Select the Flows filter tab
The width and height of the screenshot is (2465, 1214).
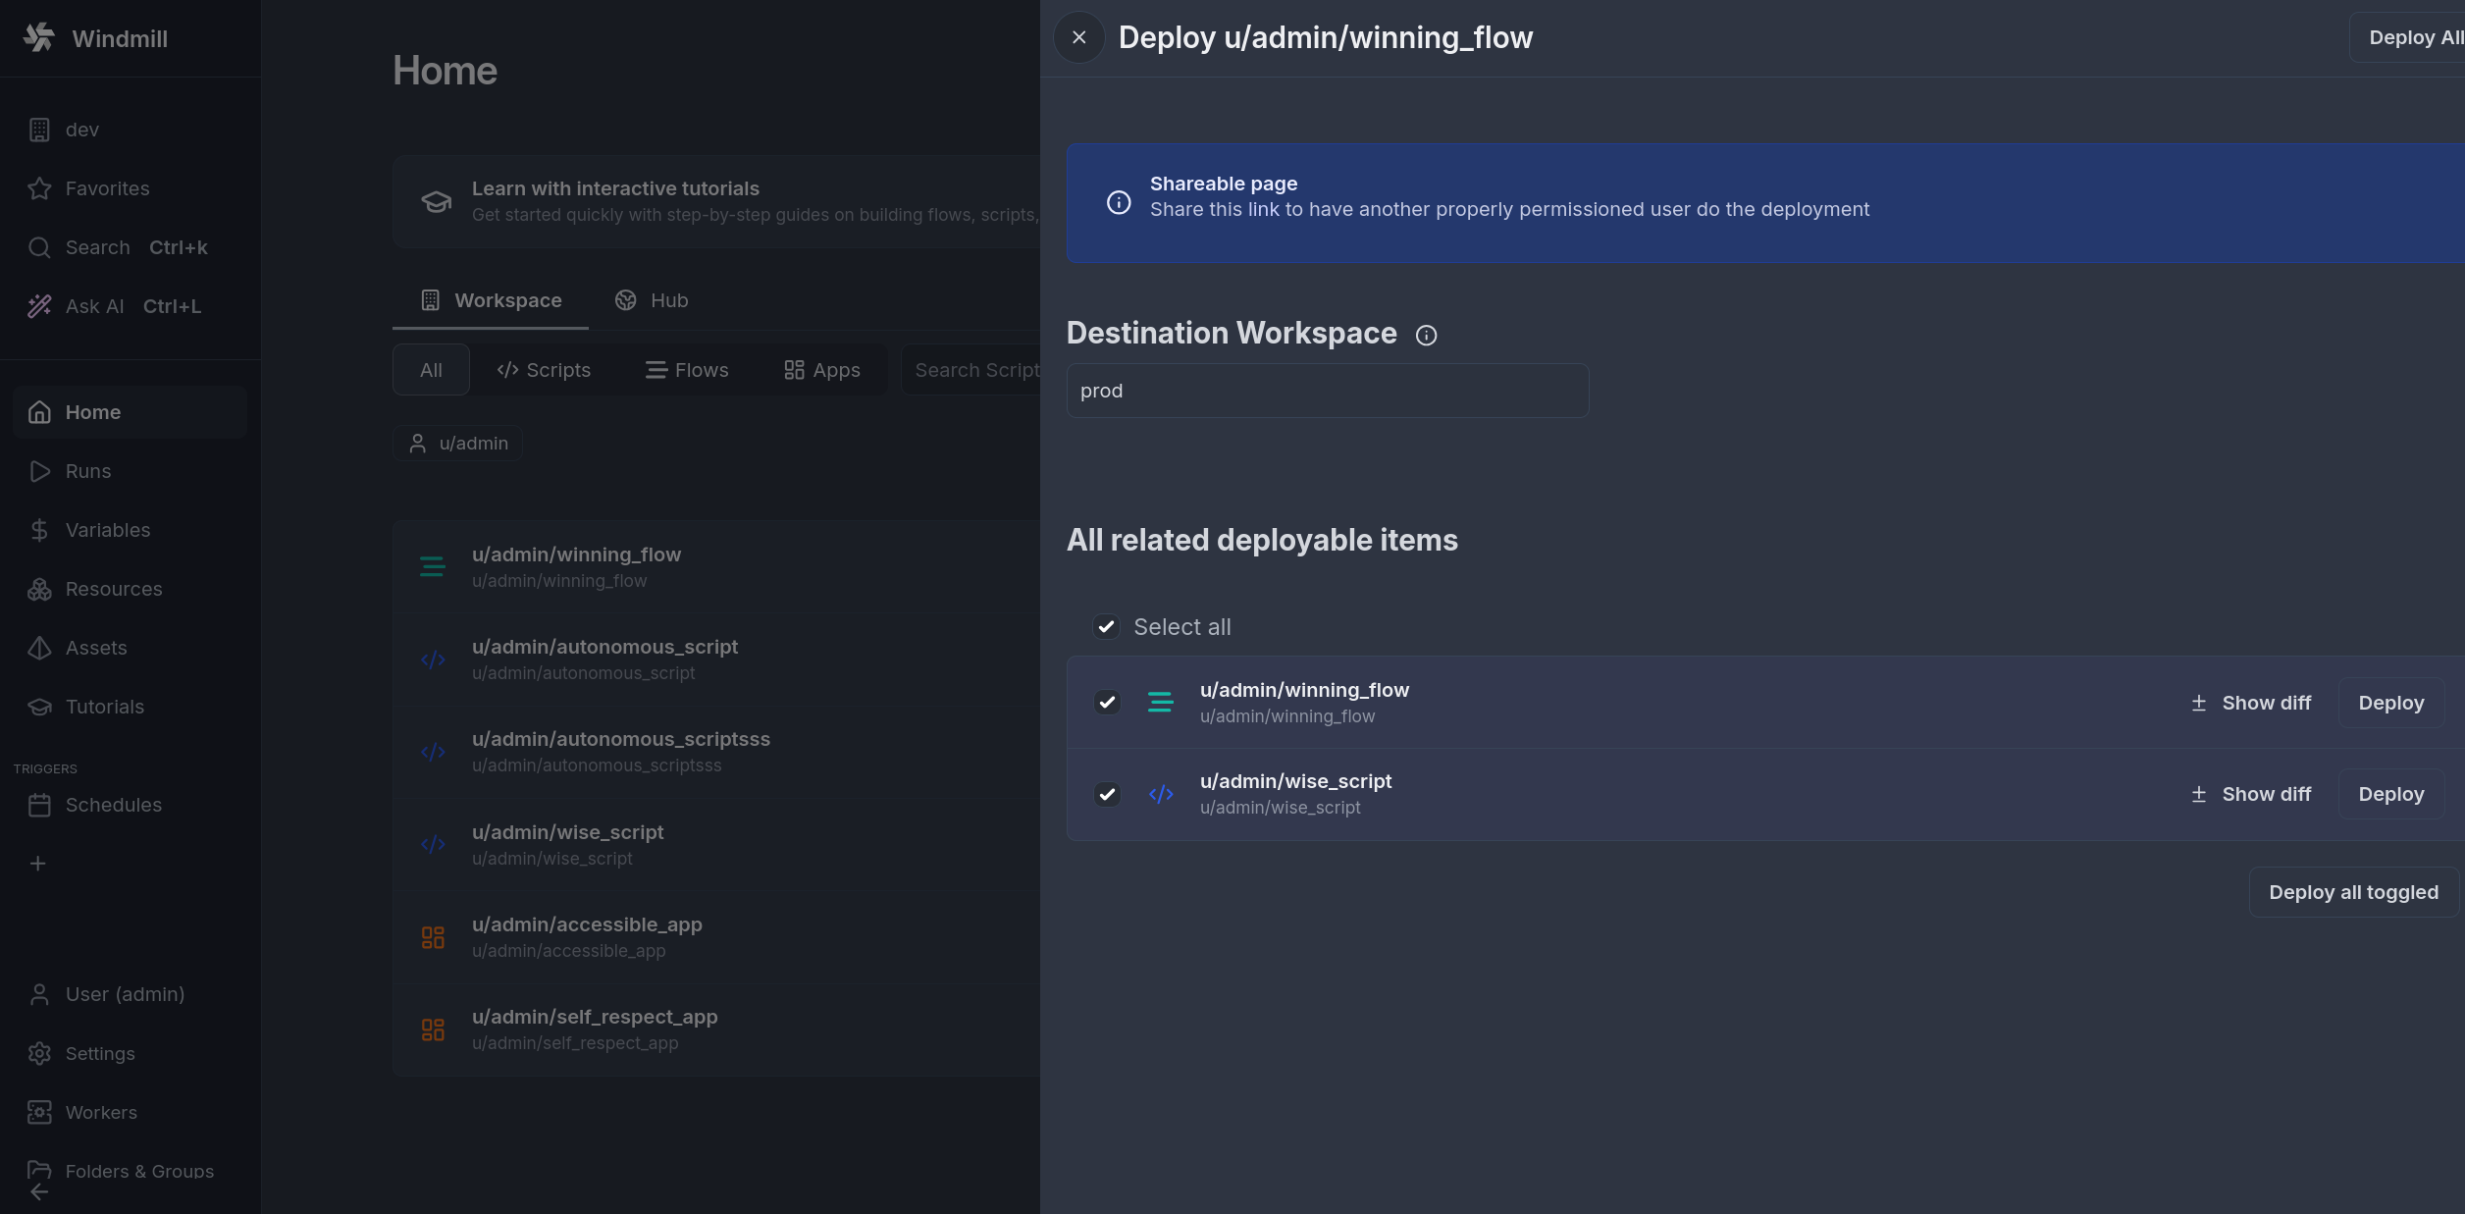click(687, 370)
